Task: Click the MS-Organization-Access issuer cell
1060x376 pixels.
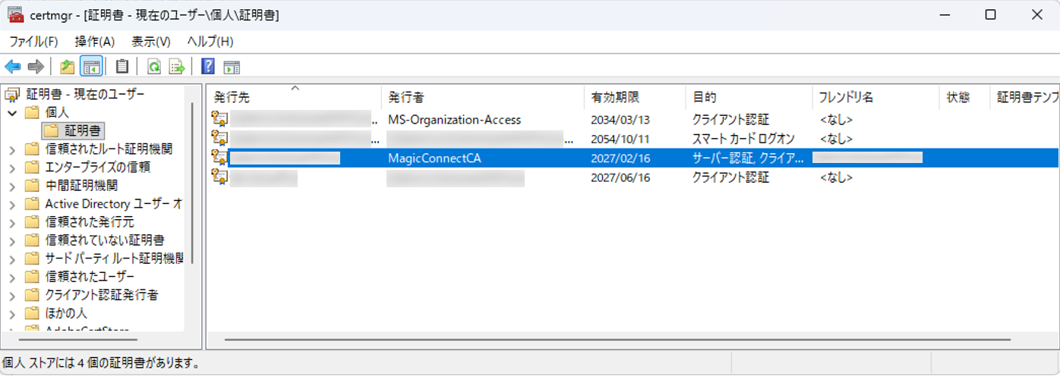Action: pos(454,120)
